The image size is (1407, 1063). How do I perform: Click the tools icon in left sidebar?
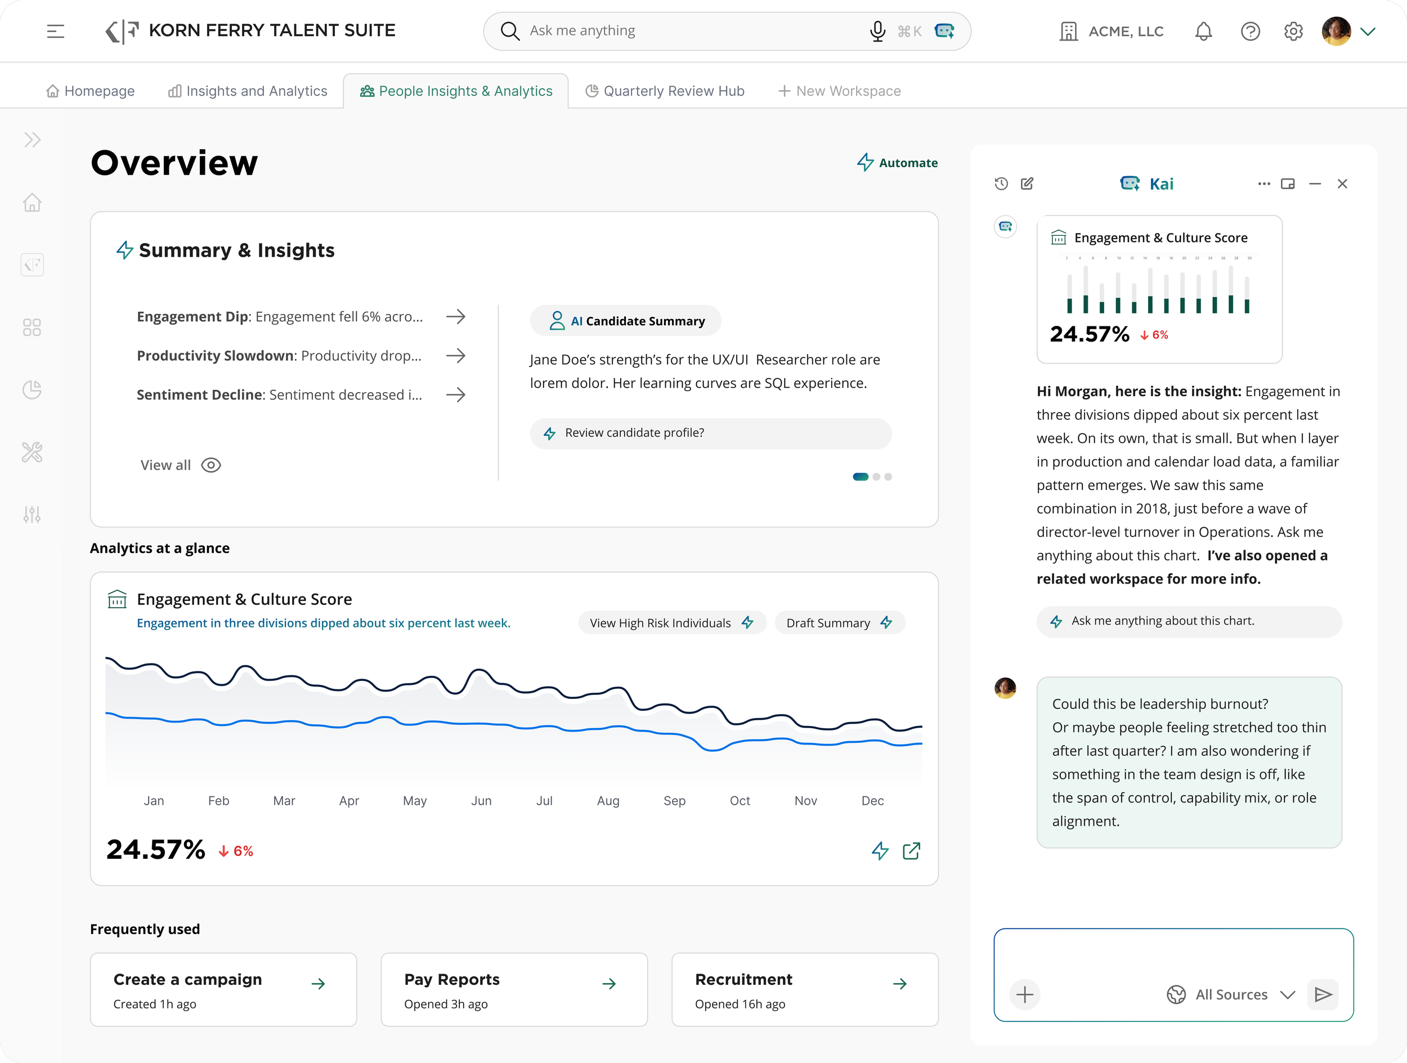tap(32, 452)
